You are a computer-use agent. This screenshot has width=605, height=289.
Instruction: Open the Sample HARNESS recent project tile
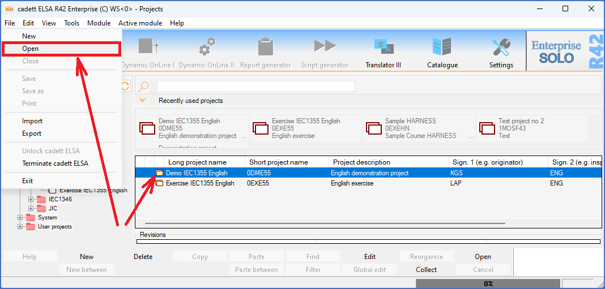[418, 128]
